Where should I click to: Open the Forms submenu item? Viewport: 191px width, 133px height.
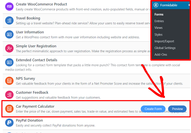coord(159,15)
